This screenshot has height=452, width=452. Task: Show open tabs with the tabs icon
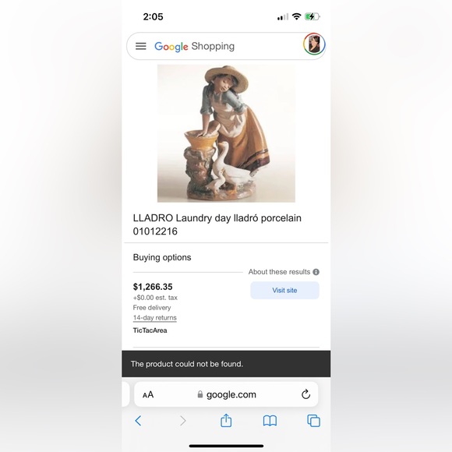pos(313,421)
